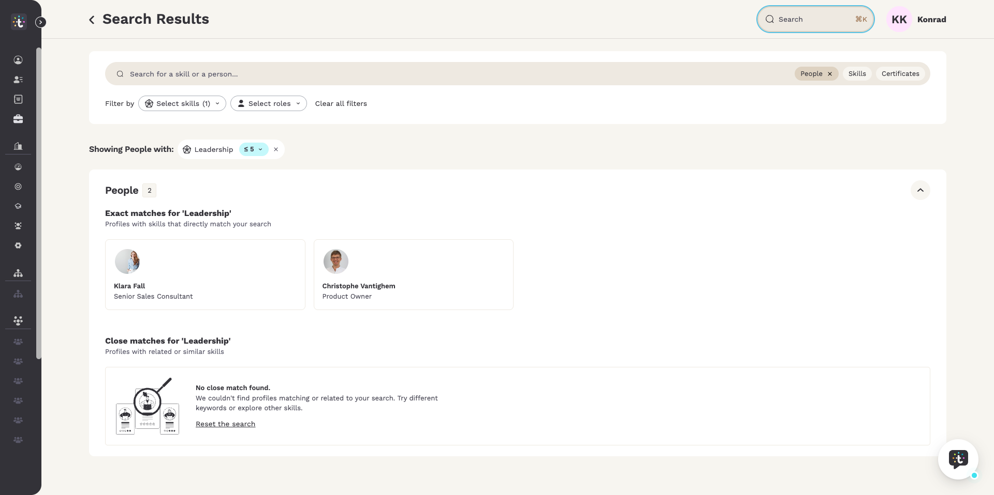Screen dimensions: 994x495
Task: Open the white org chart icon in the sidebar
Action: [x=18, y=273]
